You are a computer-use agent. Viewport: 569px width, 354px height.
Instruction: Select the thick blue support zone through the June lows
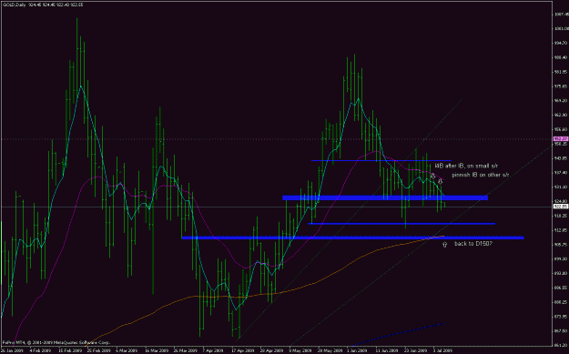(x=385, y=197)
